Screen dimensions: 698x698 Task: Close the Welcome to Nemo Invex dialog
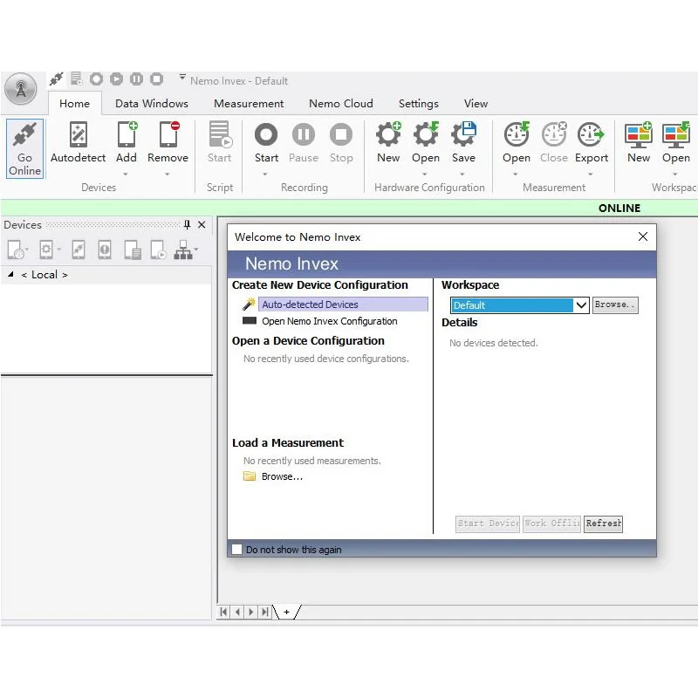[643, 236]
